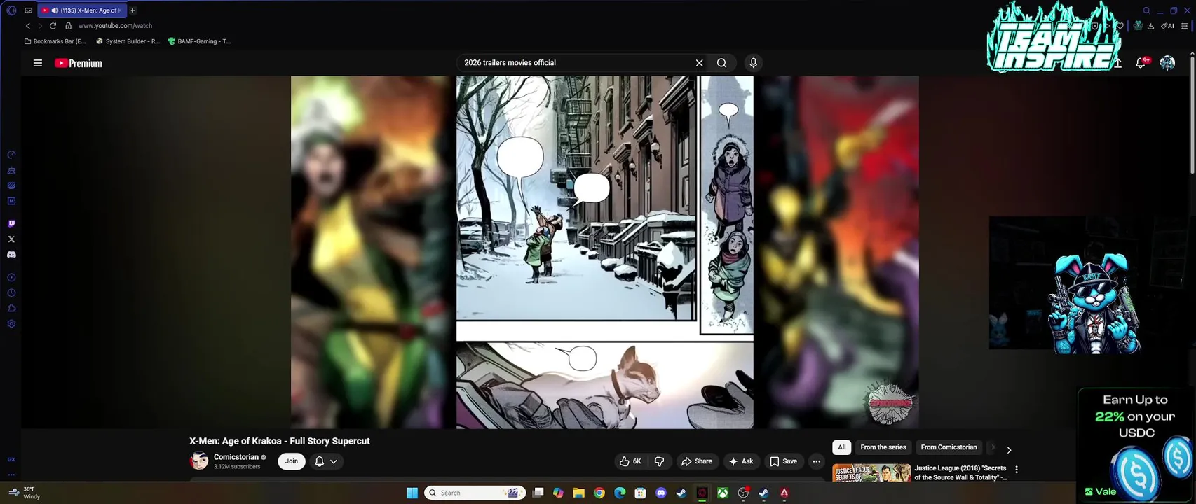1196x504 pixels.
Task: Open Easy Setup sliders icon
Action: click(x=1185, y=26)
